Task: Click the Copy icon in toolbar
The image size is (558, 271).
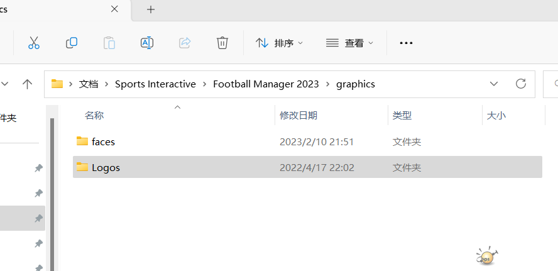Action: pos(72,43)
